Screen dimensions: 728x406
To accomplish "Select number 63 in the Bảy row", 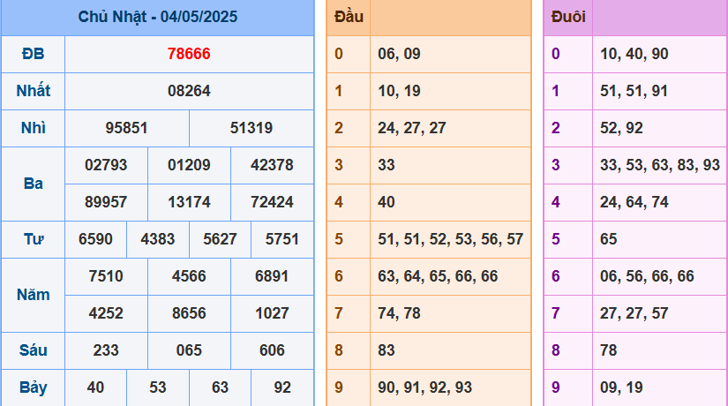I will [220, 387].
